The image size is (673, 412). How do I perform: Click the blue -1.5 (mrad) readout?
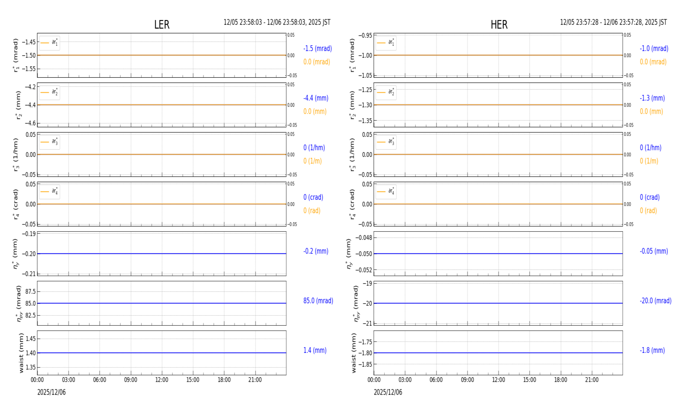tap(317, 49)
